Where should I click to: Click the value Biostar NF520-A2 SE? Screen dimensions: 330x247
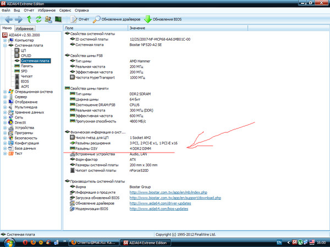[x=146, y=45]
